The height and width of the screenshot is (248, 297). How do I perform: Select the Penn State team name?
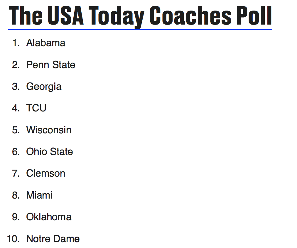click(x=50, y=65)
